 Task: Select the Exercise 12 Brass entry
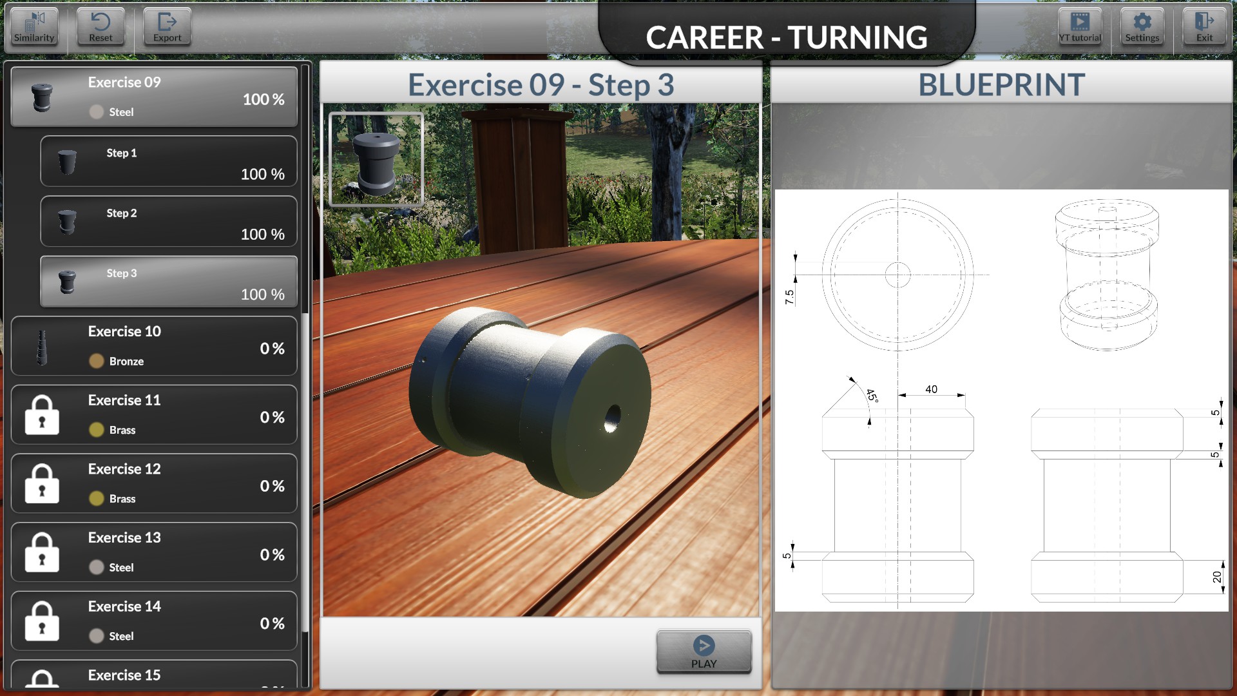coord(154,484)
